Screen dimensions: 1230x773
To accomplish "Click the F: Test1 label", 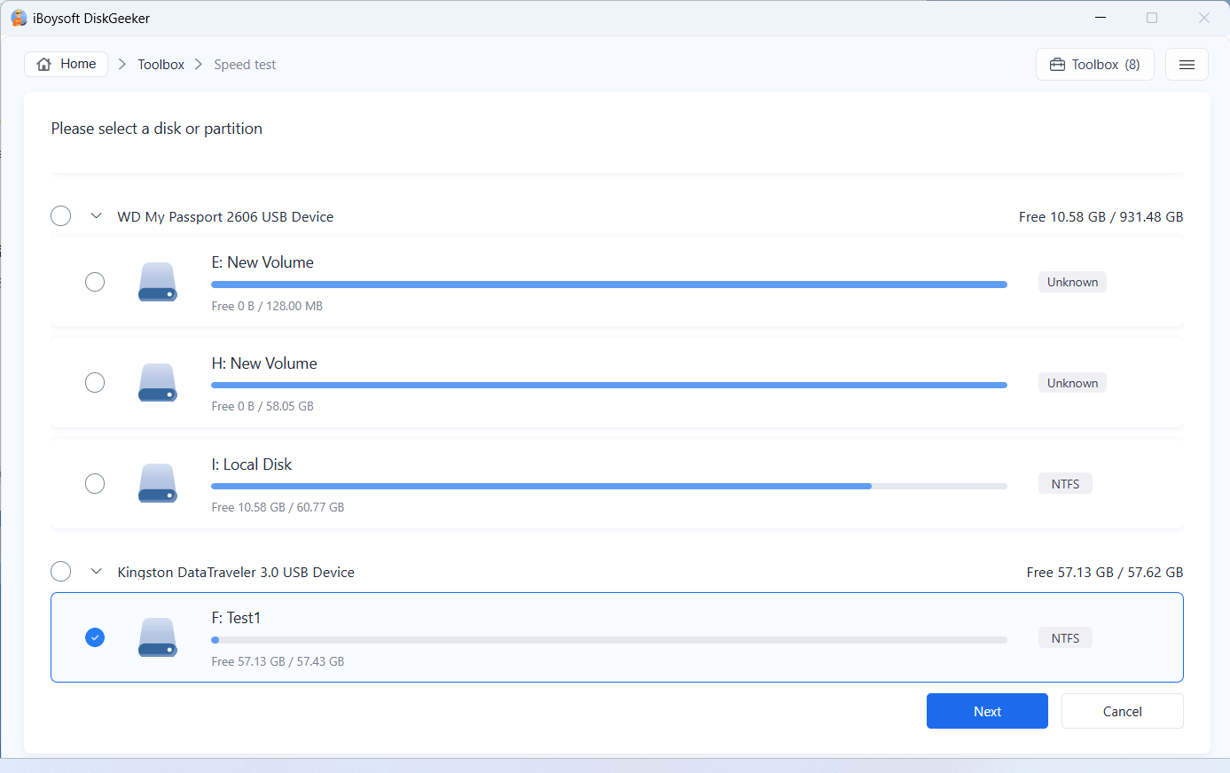I will pyautogui.click(x=236, y=618).
